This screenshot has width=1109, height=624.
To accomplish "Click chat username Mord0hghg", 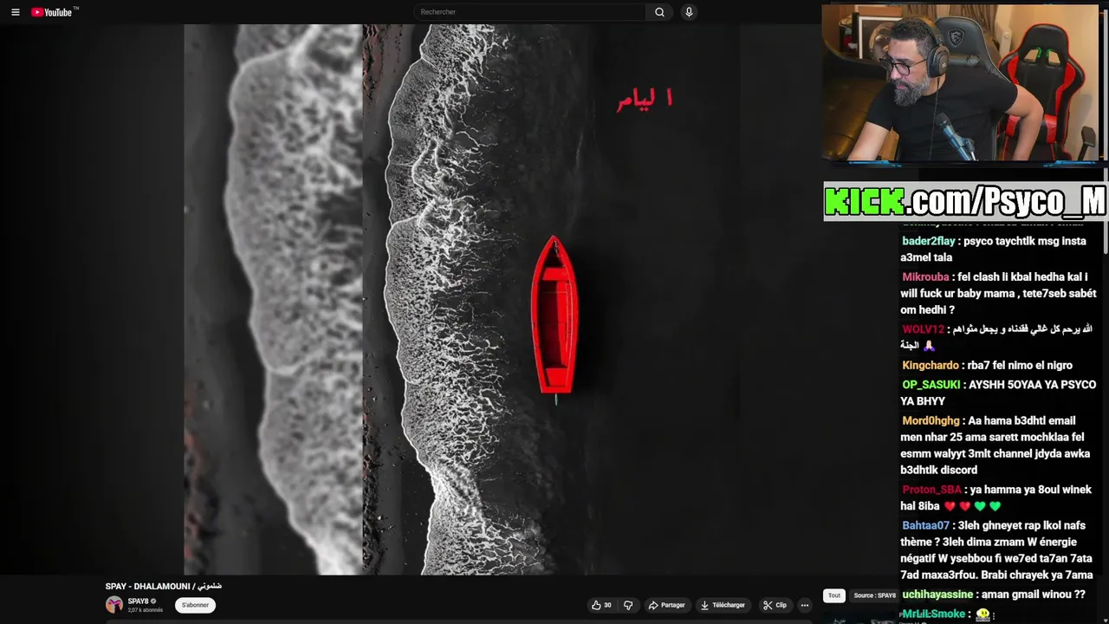I will (931, 421).
